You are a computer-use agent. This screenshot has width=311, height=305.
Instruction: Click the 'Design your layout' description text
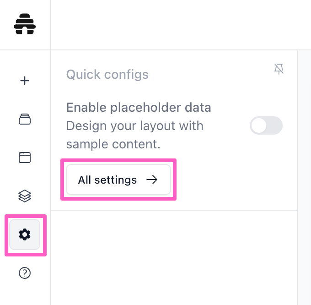pos(134,125)
